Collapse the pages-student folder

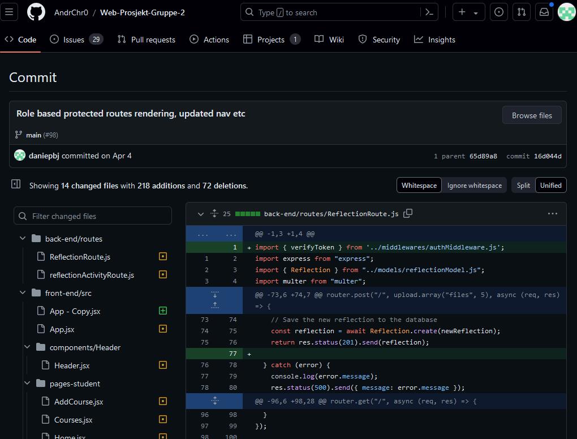pyautogui.click(x=27, y=383)
